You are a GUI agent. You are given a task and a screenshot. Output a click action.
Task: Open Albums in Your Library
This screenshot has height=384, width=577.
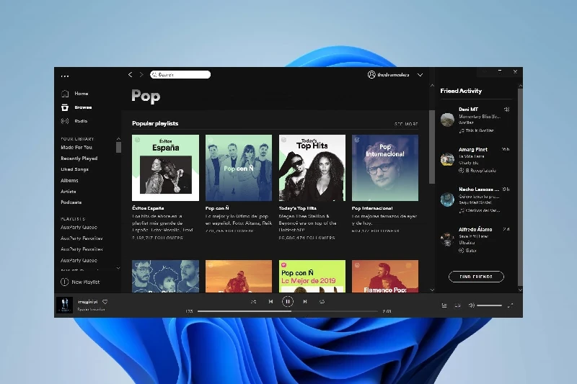click(69, 180)
